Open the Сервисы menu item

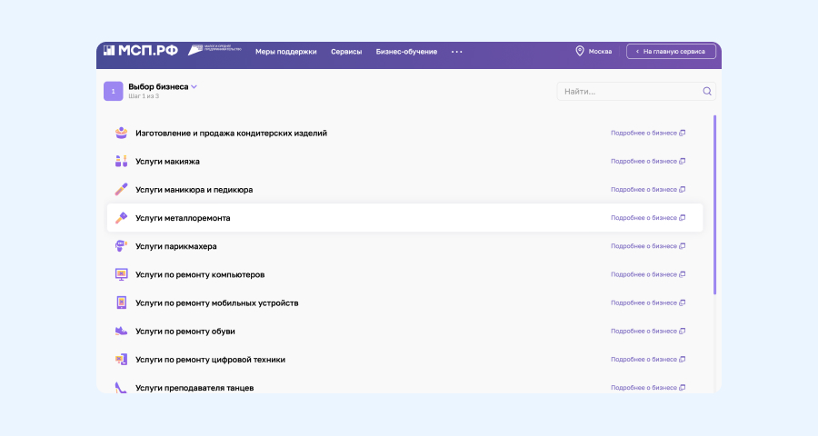[x=346, y=52]
